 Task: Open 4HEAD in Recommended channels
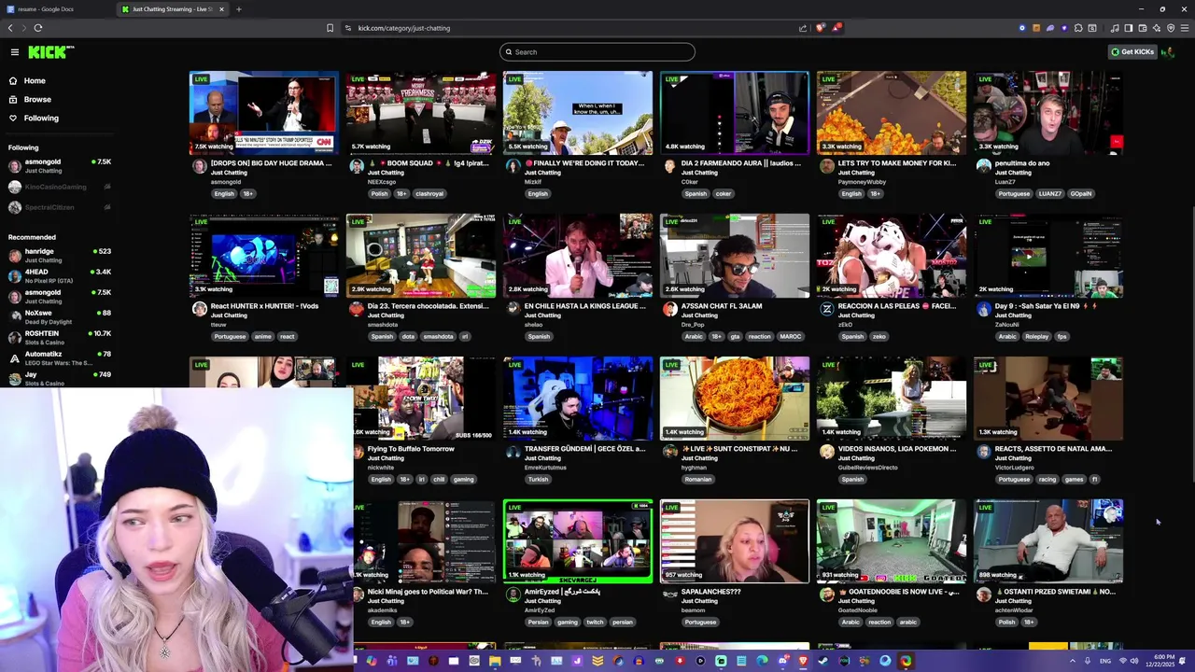coord(60,276)
